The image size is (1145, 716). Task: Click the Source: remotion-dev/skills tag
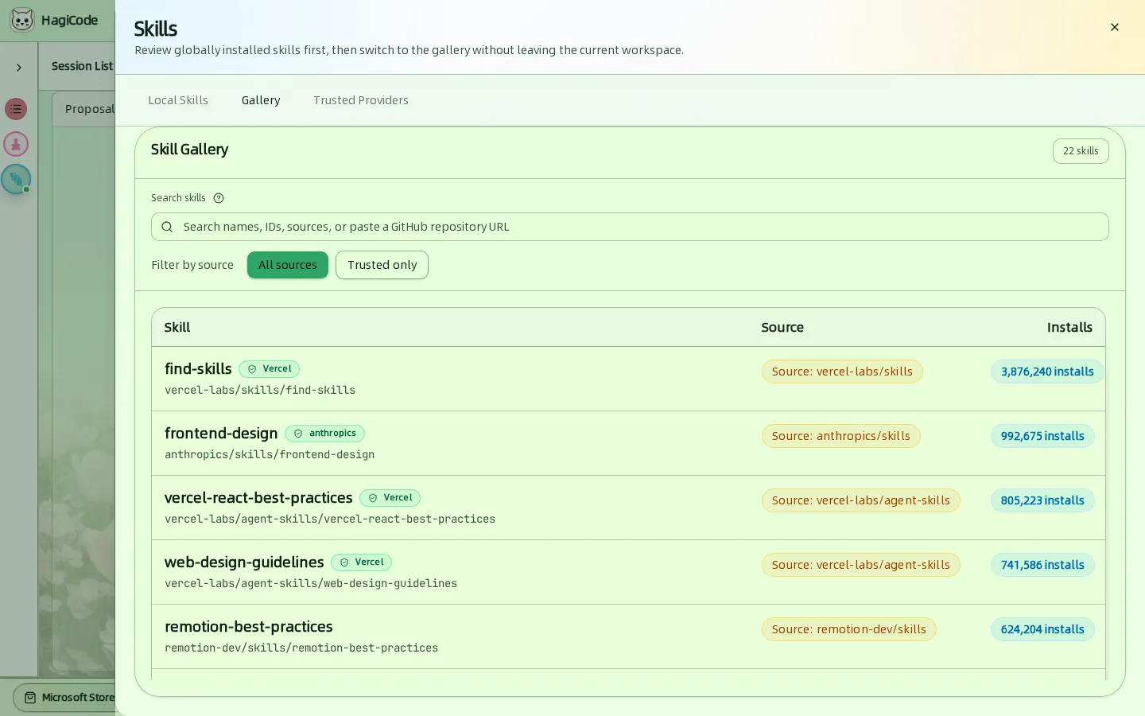click(849, 629)
